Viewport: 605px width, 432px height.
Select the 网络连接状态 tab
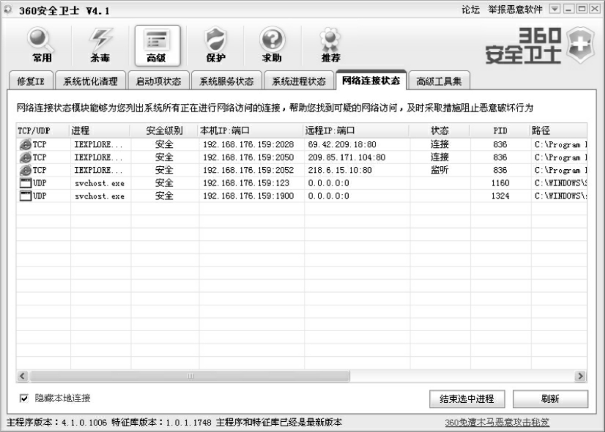pos(371,80)
